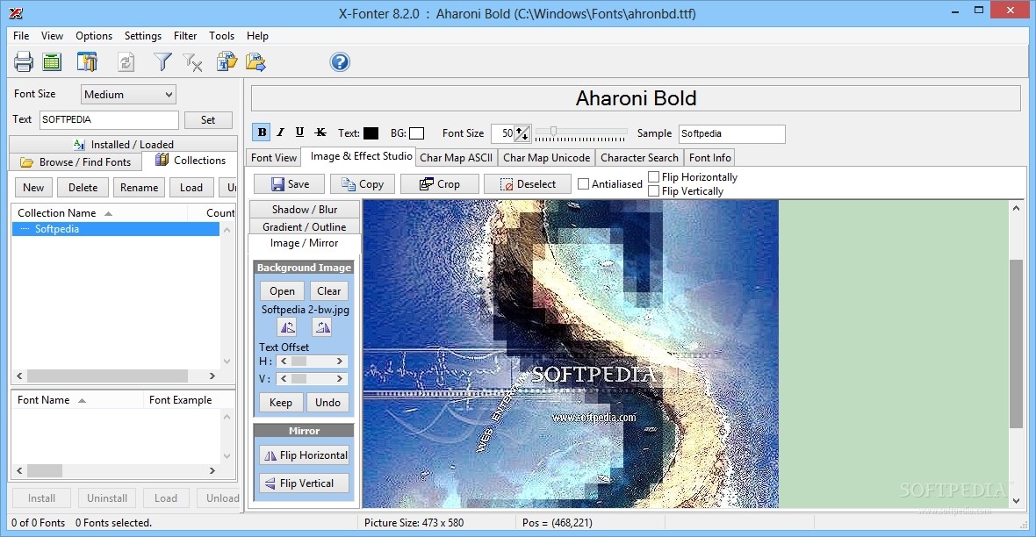
Task: Click the Font Size slider thumb
Action: point(554,131)
